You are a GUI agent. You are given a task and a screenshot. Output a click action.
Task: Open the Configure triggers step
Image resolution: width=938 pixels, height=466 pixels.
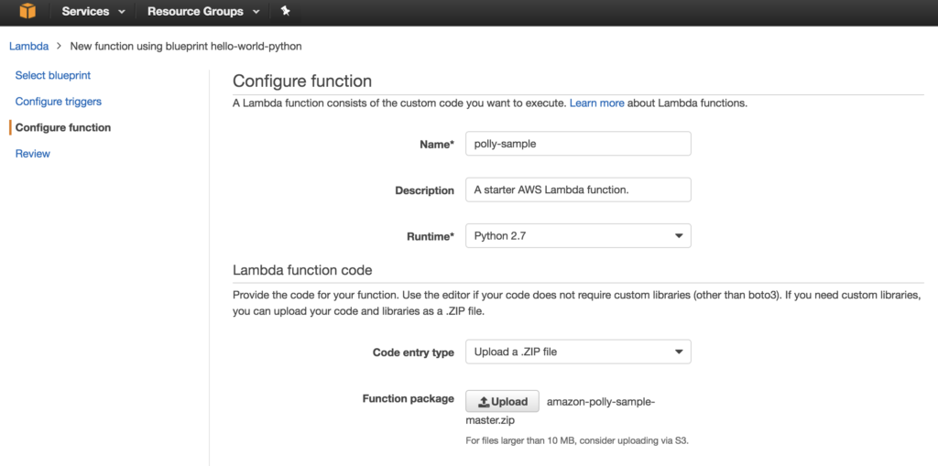pyautogui.click(x=59, y=102)
